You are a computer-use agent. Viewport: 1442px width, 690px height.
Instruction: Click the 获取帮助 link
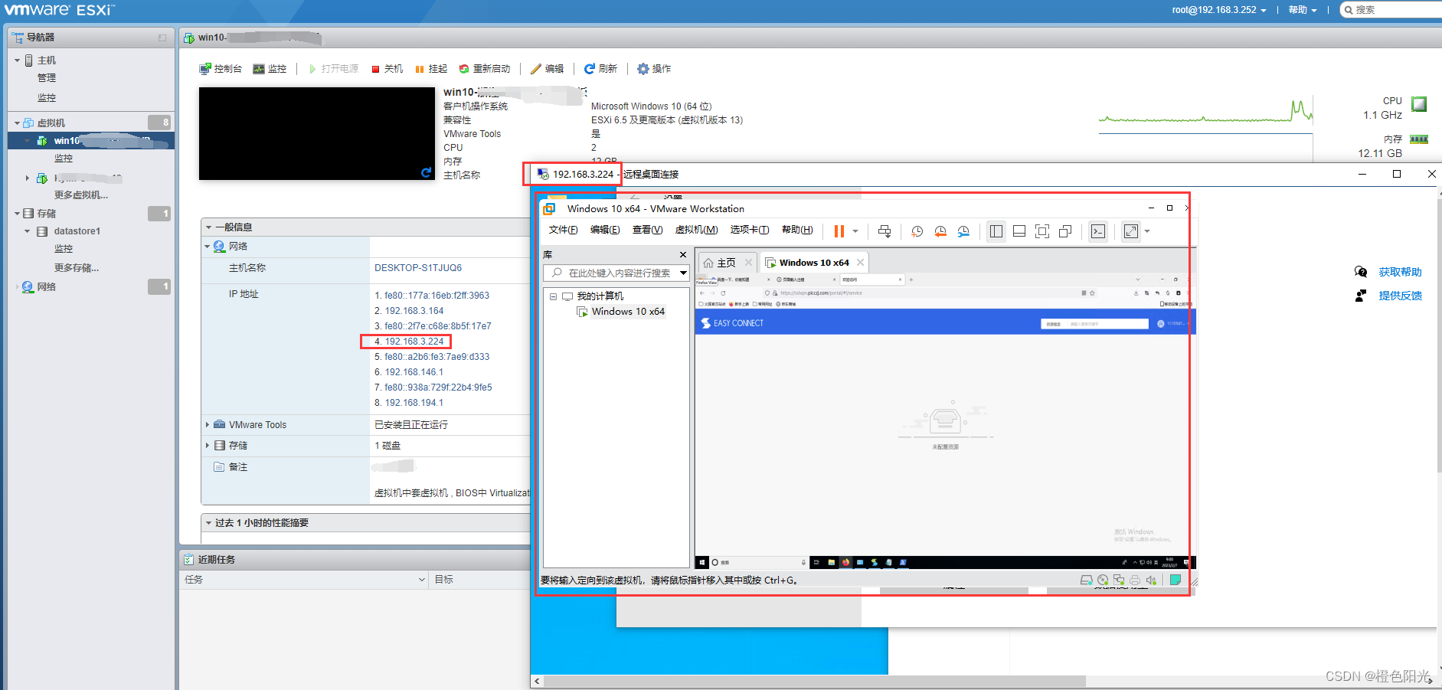tap(1400, 272)
